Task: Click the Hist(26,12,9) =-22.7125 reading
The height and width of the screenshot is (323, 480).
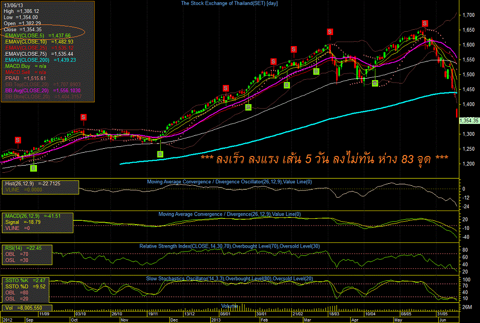Action: 33,184
